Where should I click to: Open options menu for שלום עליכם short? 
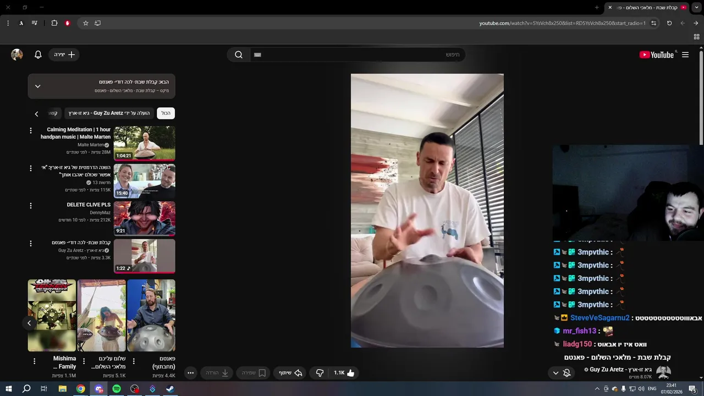point(84,361)
